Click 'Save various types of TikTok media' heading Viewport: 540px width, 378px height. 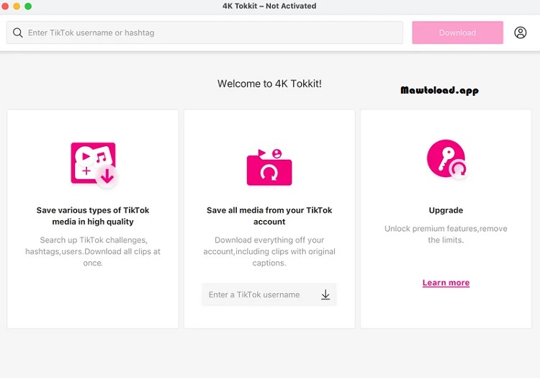tap(93, 216)
